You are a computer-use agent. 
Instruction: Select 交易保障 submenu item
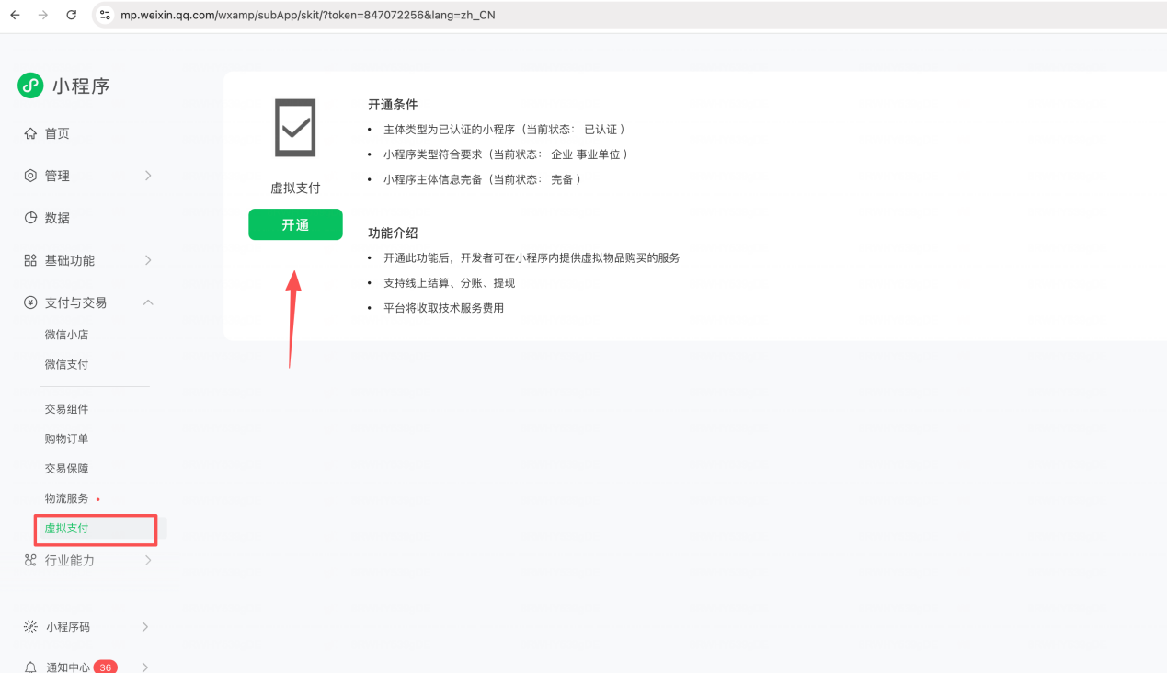(66, 468)
